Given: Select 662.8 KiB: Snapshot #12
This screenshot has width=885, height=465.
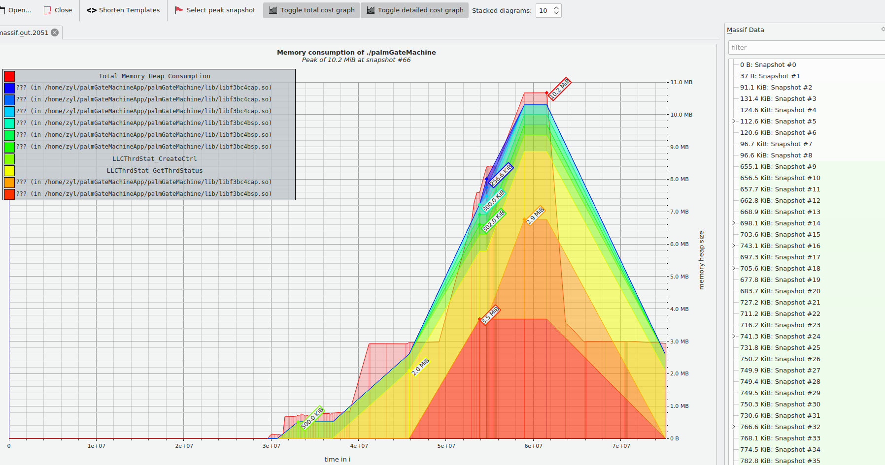Looking at the screenshot, I should 780,201.
